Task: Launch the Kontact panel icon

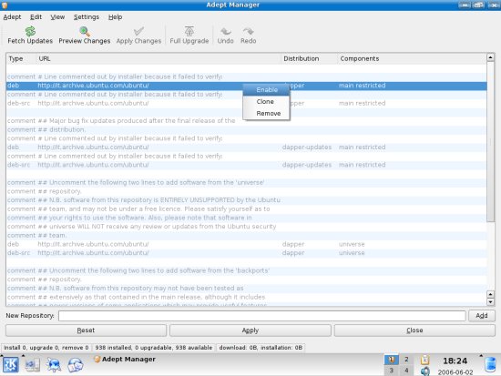Action: tap(76, 365)
